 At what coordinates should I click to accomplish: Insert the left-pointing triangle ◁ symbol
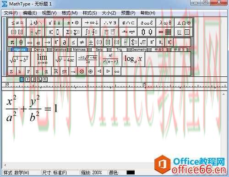coord(99,71)
